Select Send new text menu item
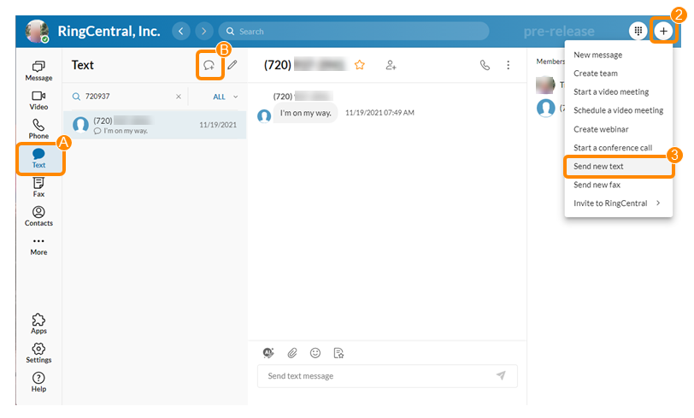The height and width of the screenshot is (418, 694). [x=598, y=166]
